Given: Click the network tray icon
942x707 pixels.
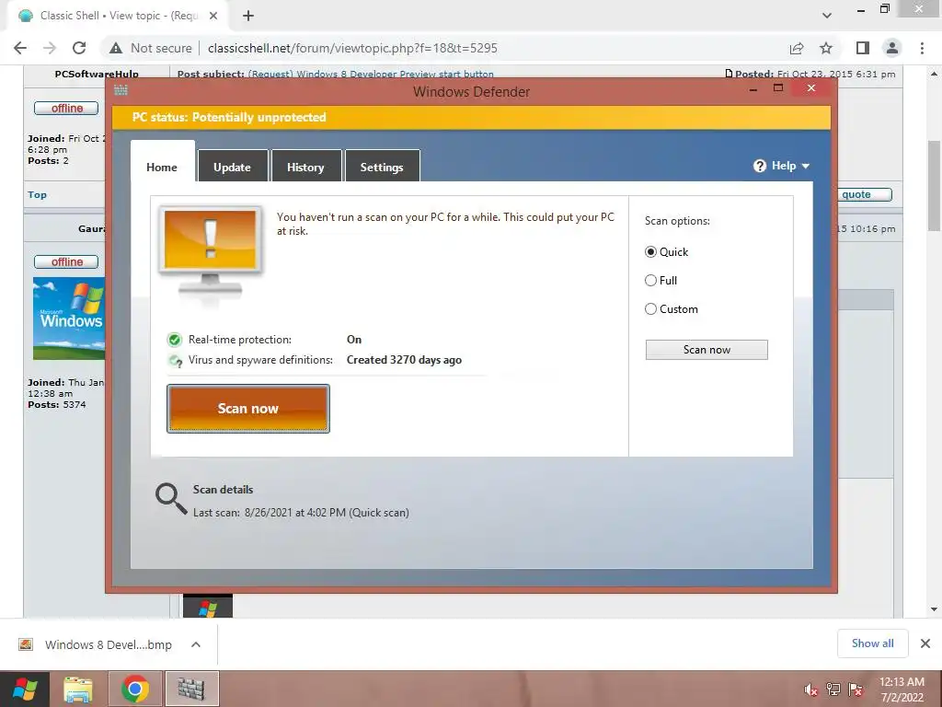Looking at the screenshot, I should [833, 690].
